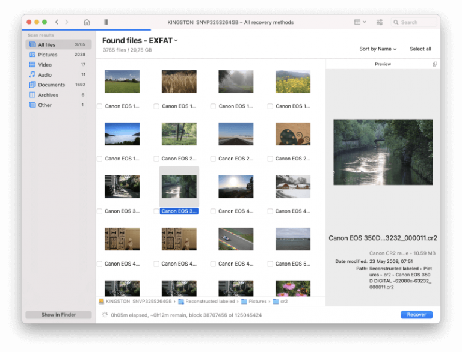Open the Archives category in sidebar
The width and height of the screenshot is (462, 352).
(x=48, y=95)
